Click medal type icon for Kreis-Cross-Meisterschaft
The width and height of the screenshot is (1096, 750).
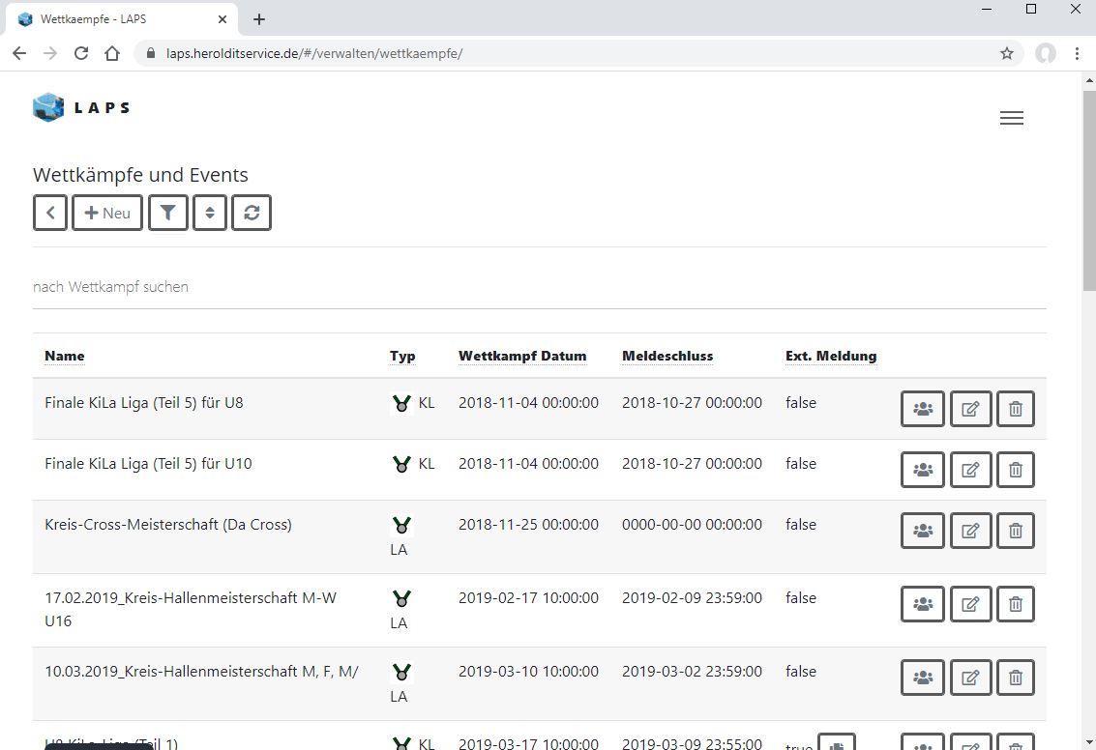pos(401,525)
